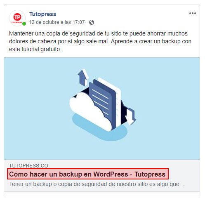Click the "este tutorial gratuito" caption line
The height and width of the screenshot is (198, 205).
click(35, 49)
